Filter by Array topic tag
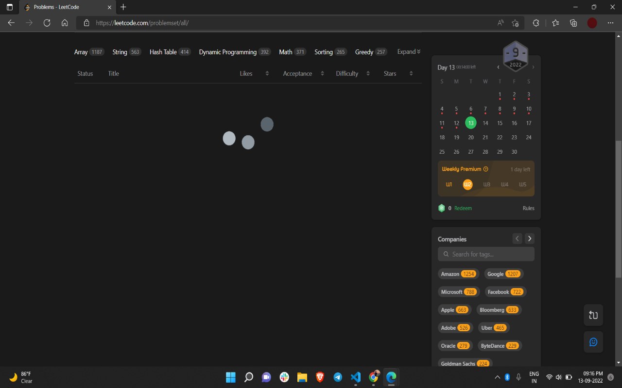Screen dimensions: 622x388 [89, 52]
